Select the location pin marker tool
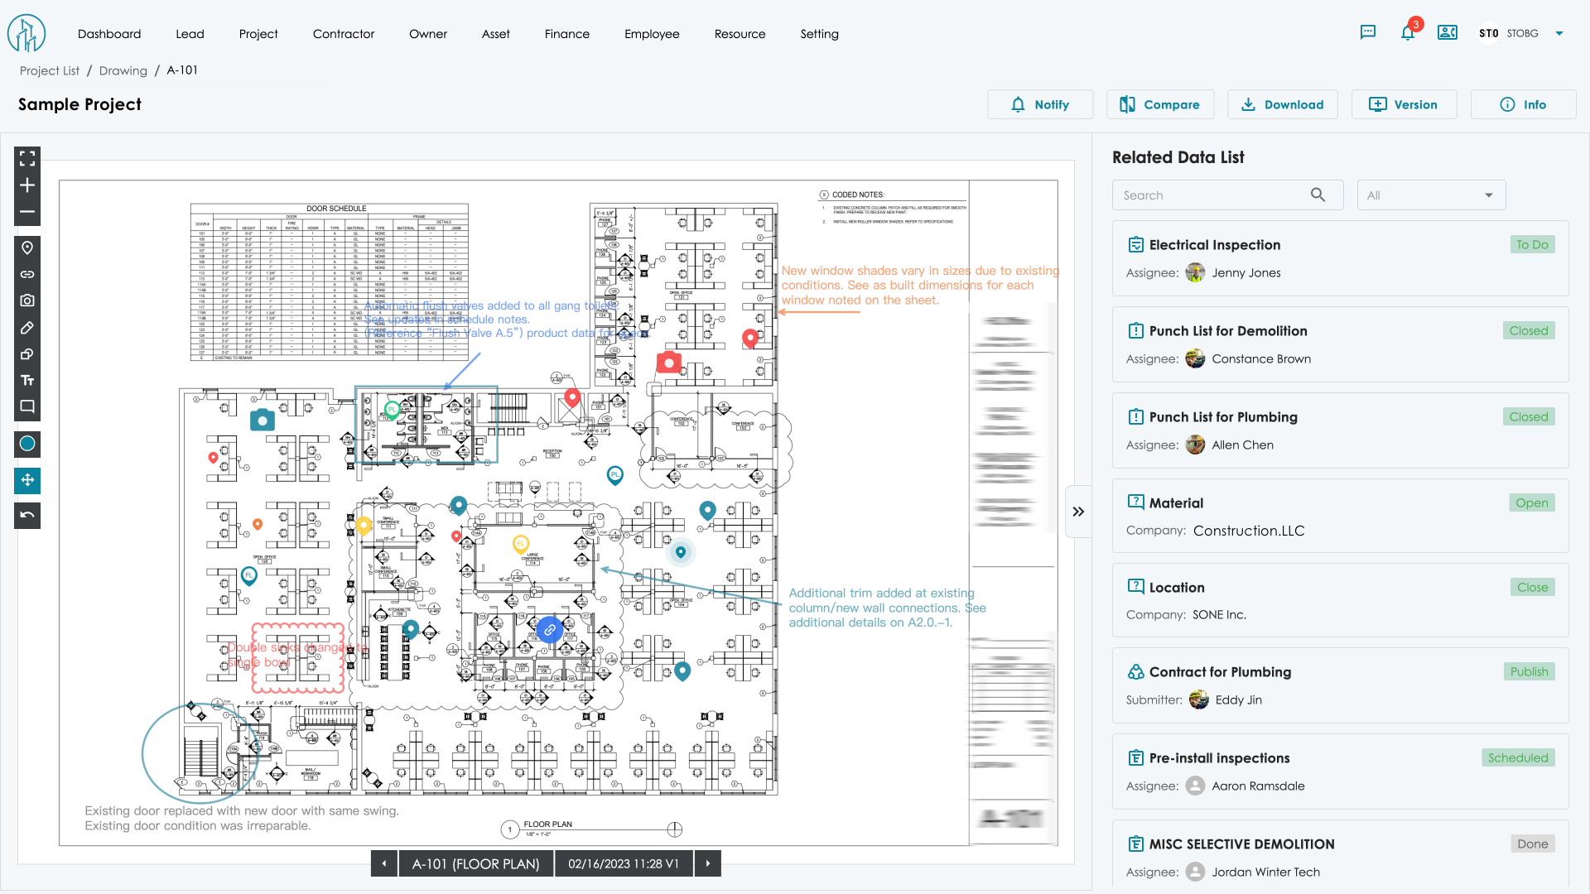 pos(27,248)
